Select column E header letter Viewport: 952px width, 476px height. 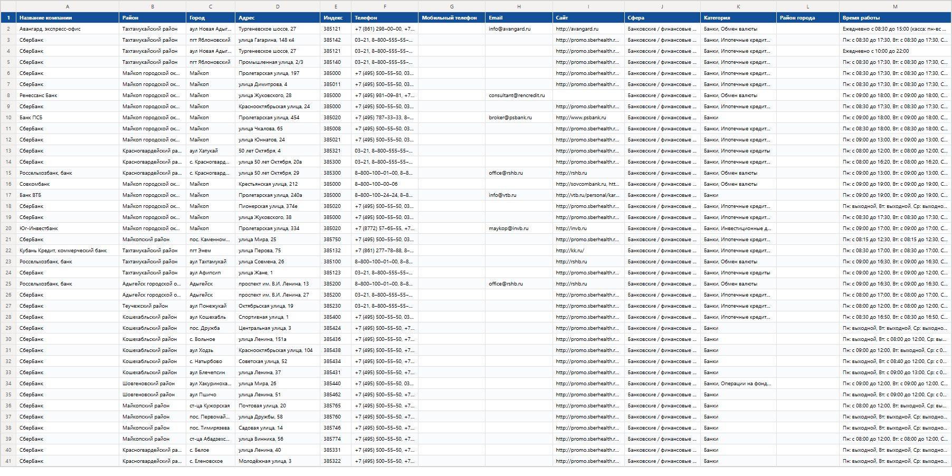336,6
